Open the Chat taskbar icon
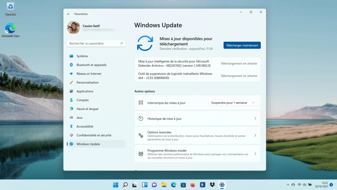 coord(154,185)
